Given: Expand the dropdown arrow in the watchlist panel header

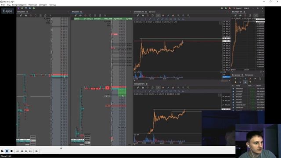Looking at the screenshot, I should coord(262,75).
